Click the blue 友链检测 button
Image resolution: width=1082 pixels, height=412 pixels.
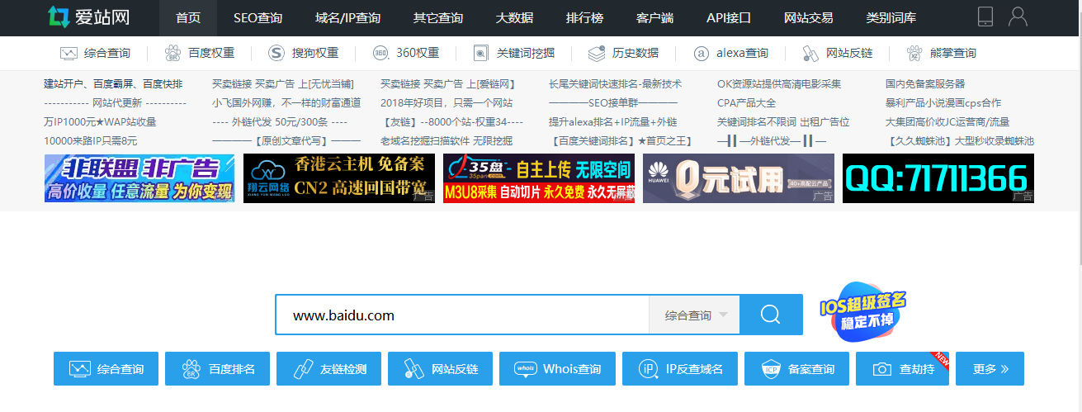coord(328,369)
